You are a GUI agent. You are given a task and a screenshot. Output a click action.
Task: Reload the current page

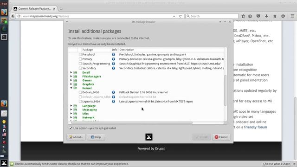pos(181,16)
